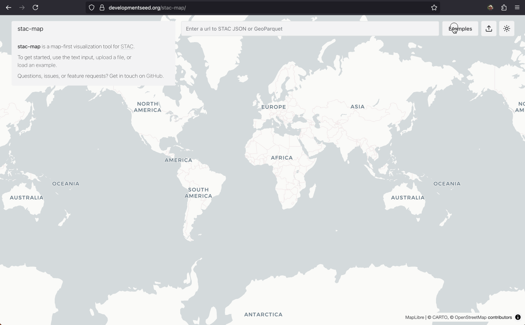Click the upload file icon button

(489, 29)
